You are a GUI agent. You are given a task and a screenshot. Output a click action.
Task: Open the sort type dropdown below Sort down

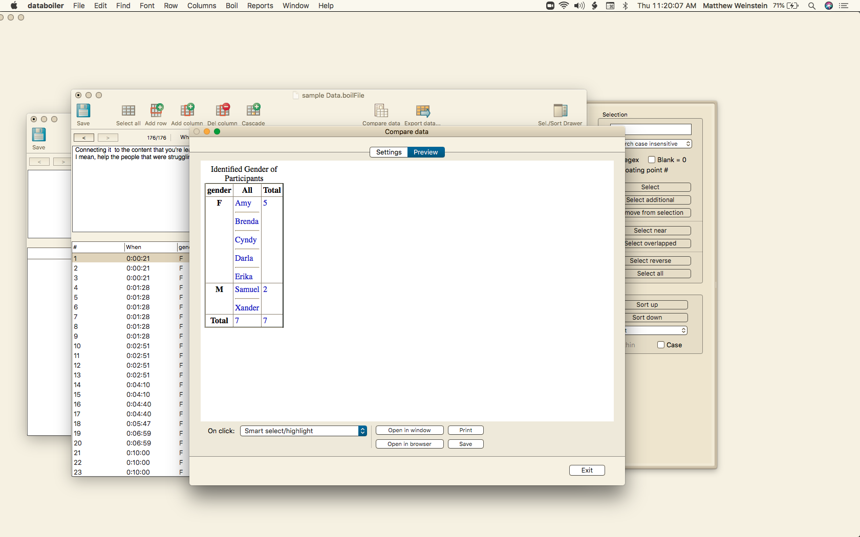pos(656,330)
